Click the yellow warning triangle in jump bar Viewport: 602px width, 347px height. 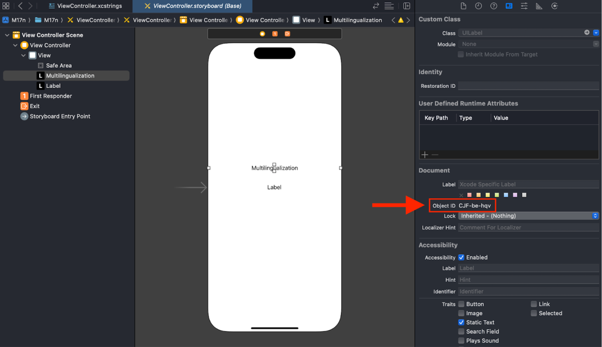pyautogui.click(x=400, y=20)
